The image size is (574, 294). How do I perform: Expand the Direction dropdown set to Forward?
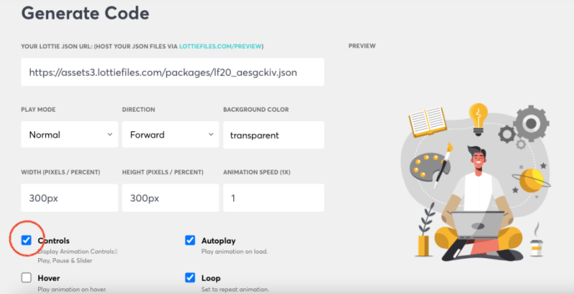(x=169, y=135)
